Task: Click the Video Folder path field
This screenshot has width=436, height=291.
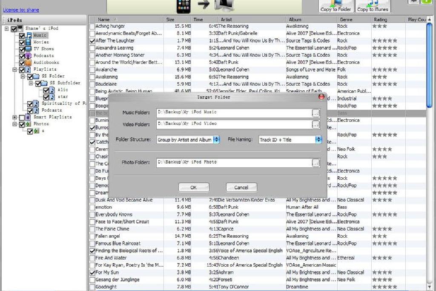Action: [x=234, y=124]
